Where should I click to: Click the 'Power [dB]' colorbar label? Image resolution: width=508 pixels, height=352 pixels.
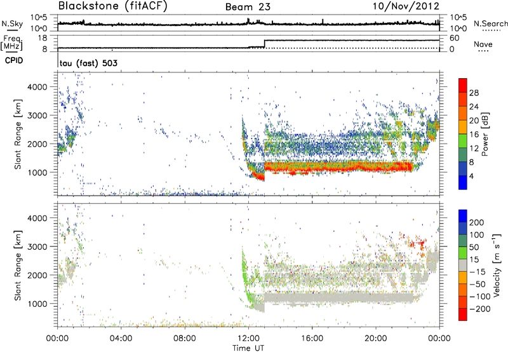(485, 134)
